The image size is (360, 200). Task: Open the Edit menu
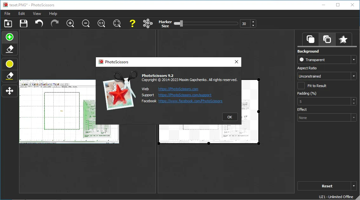coord(22,14)
